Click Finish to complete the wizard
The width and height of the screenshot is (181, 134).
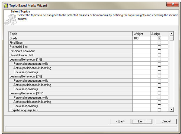[141, 121]
